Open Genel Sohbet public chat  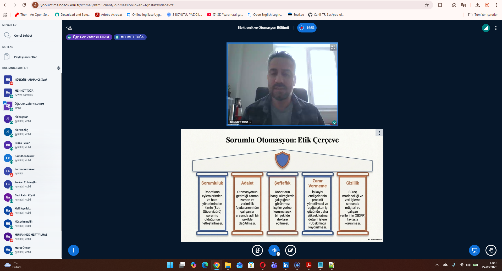23,36
